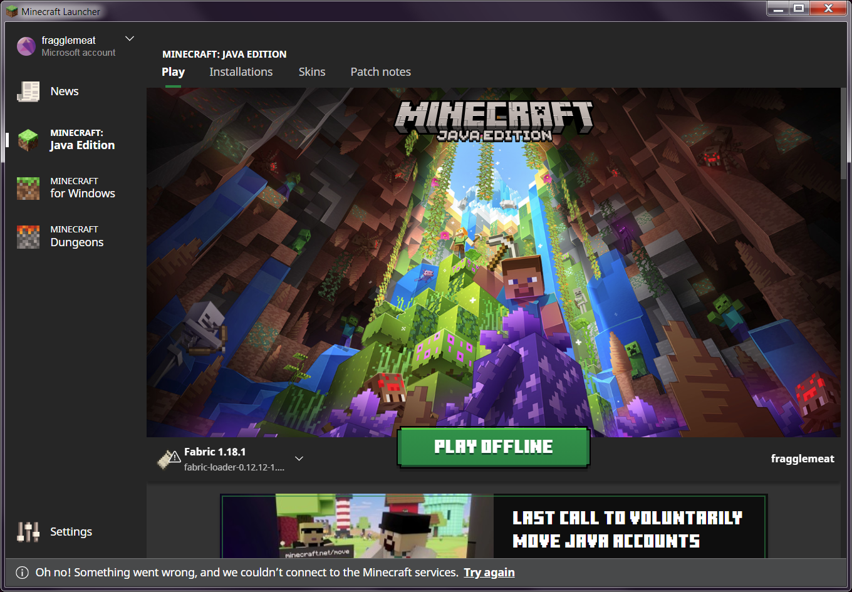Maximize the Minecraft Launcher window
This screenshot has height=592, width=852.
(799, 9)
